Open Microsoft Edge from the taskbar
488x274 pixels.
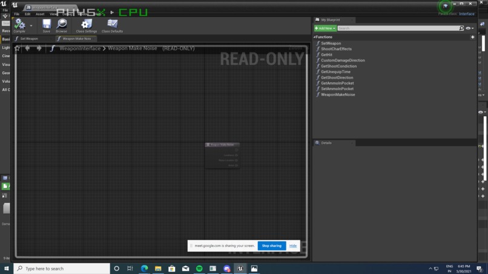pos(144,269)
